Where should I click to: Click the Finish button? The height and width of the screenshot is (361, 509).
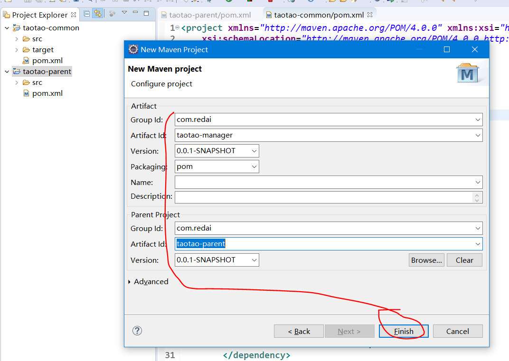pos(404,331)
